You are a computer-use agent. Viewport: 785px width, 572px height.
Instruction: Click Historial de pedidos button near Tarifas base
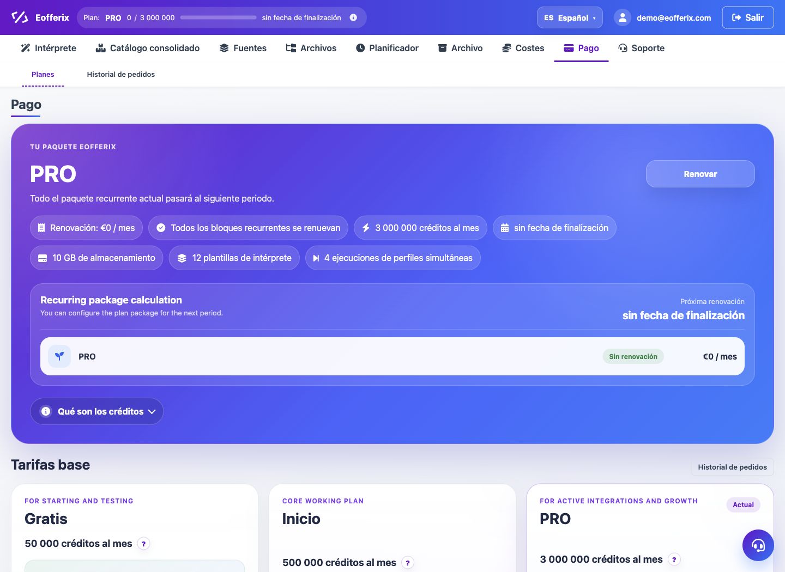click(x=732, y=467)
